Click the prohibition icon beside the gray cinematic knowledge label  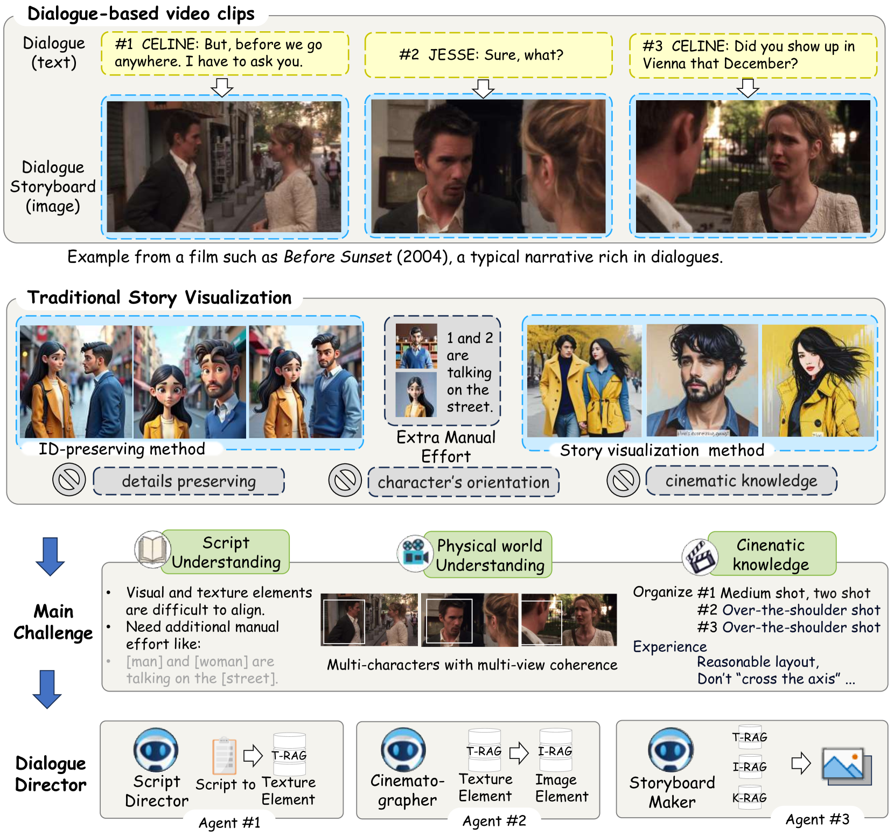point(623,479)
